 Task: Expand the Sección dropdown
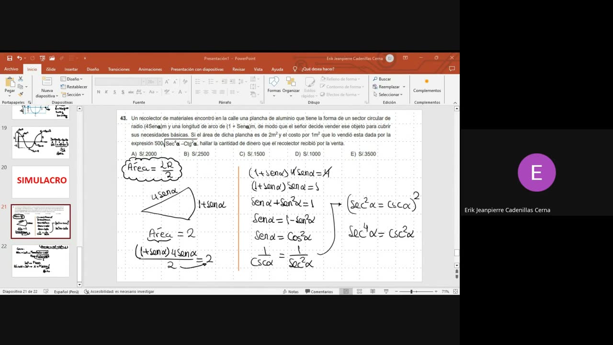(x=72, y=94)
